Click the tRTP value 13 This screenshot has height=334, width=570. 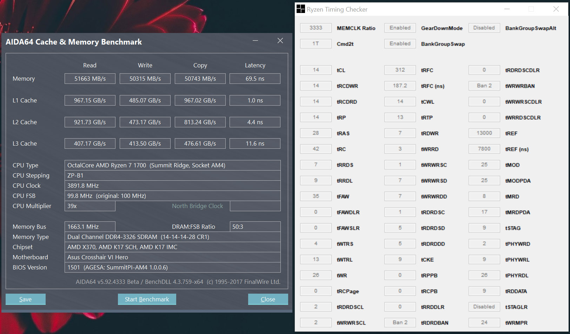pyautogui.click(x=400, y=117)
